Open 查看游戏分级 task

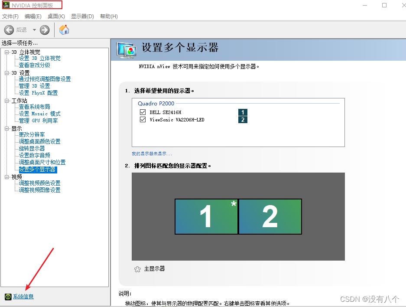34,65
